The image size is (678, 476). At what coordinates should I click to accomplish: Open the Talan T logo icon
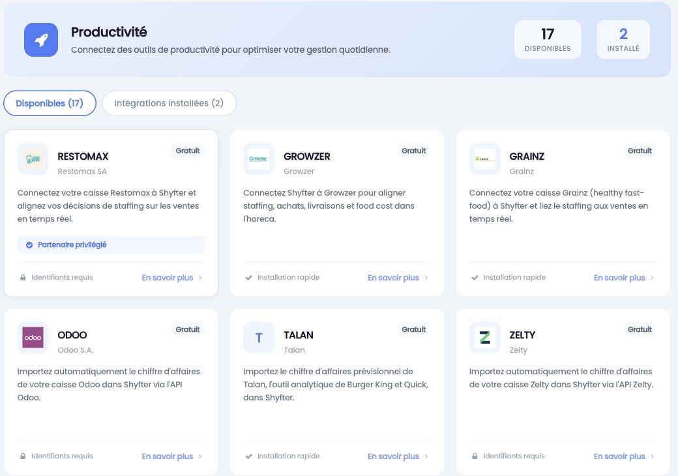pyautogui.click(x=259, y=338)
